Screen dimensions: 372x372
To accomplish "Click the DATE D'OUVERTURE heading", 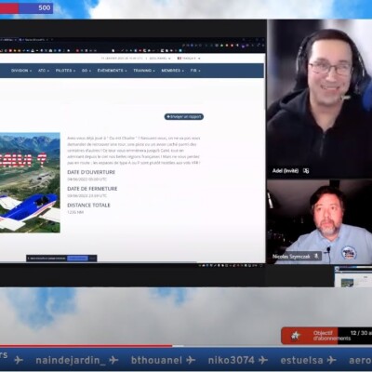I will point(91,172).
